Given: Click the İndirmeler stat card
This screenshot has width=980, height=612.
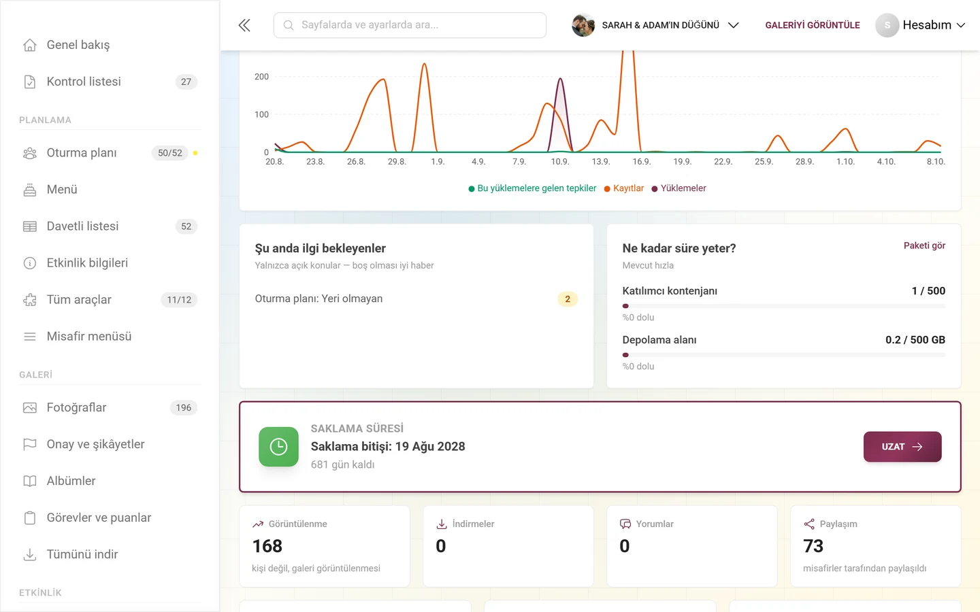Looking at the screenshot, I should (x=508, y=546).
